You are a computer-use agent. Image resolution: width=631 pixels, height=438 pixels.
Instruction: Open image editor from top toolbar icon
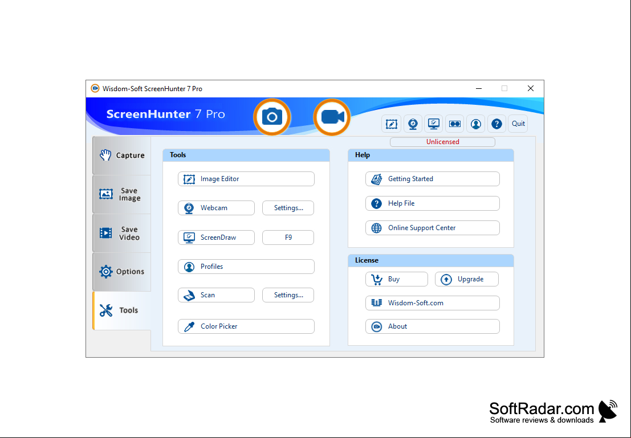[x=391, y=124]
